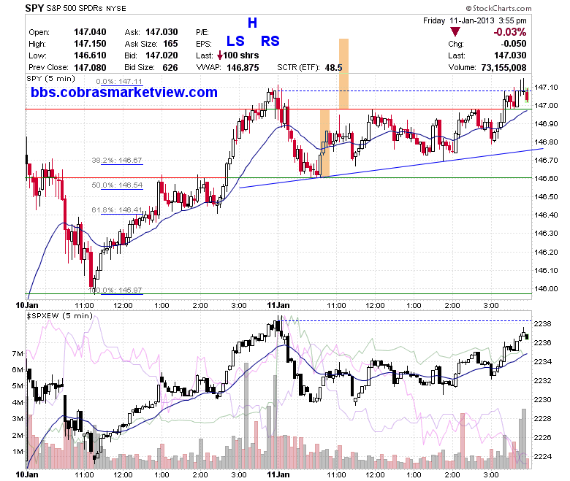Click the $SPXEW axis label 2236
Image resolution: width=570 pixels, height=481 pixels.
coord(543,343)
